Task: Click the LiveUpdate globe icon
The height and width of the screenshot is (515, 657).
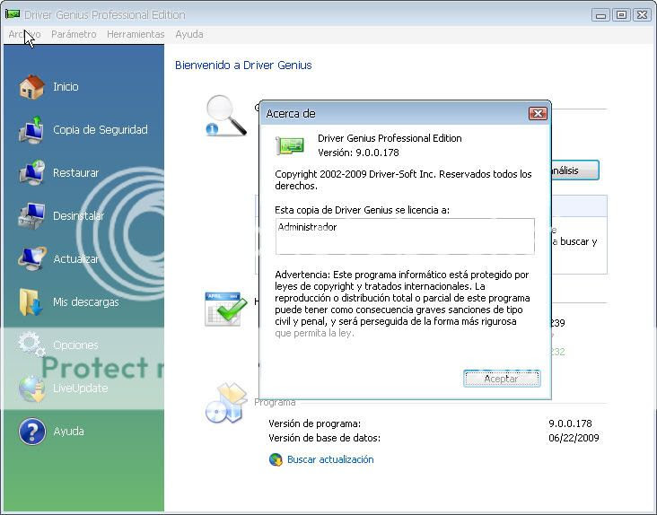Action: click(31, 388)
